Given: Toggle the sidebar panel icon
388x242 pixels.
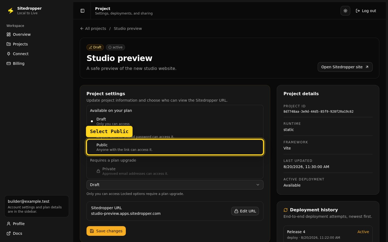Looking at the screenshot, I should [82, 11].
